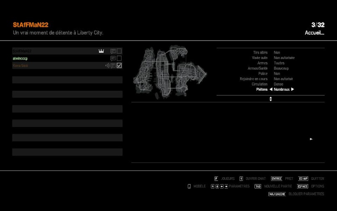This screenshot has width=337, height=211.
Task: Select the Piétons setting label
Action: coord(262,89)
